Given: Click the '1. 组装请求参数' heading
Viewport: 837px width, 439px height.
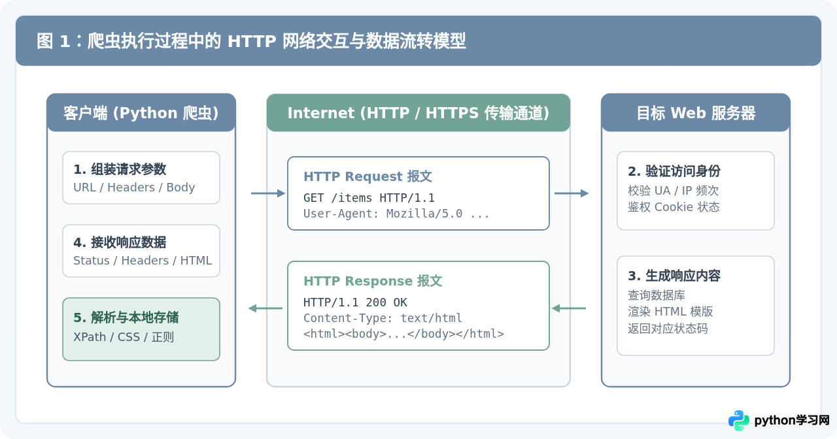Looking at the screenshot, I should coord(120,170).
